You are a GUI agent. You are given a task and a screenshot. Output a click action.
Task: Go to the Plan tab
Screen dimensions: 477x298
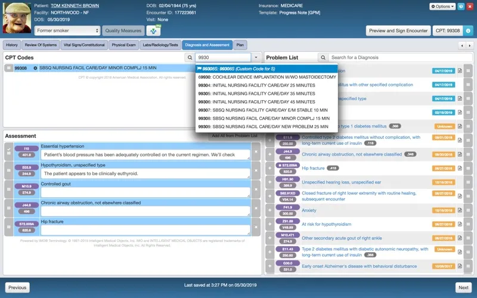[x=240, y=45]
